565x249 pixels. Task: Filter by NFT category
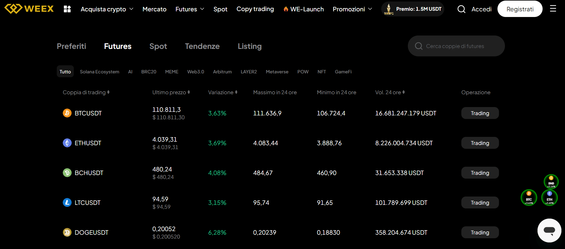(x=322, y=72)
